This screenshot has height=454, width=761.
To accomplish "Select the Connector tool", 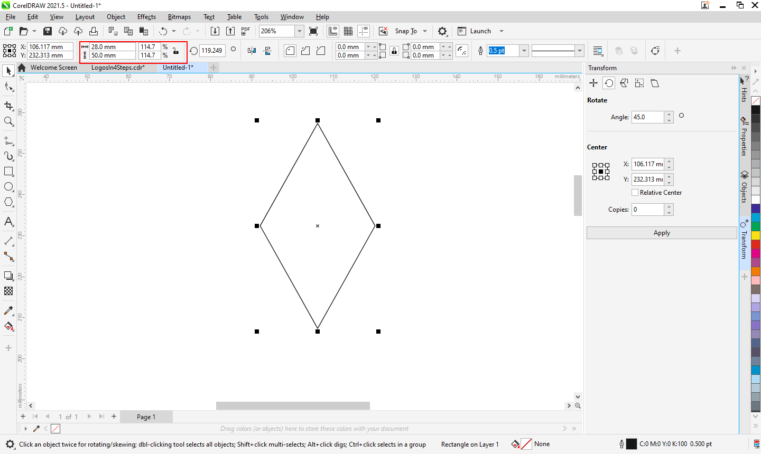I will (8, 257).
